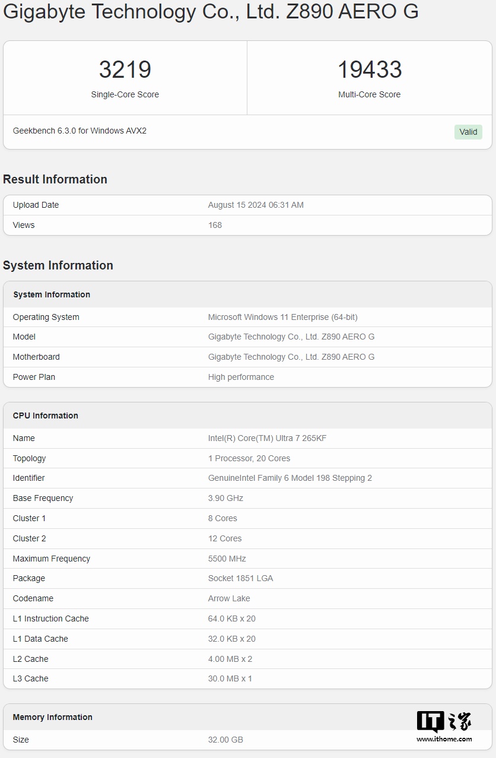The image size is (496, 758).
Task: Select the Single-Core Score value 3219
Action: [x=125, y=69]
